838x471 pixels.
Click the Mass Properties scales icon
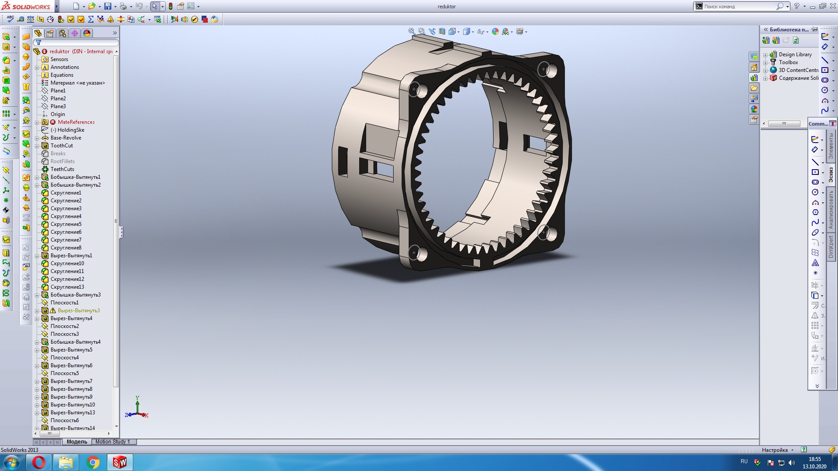(30, 19)
